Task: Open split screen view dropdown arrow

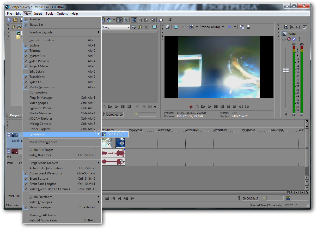Action: click(197, 27)
